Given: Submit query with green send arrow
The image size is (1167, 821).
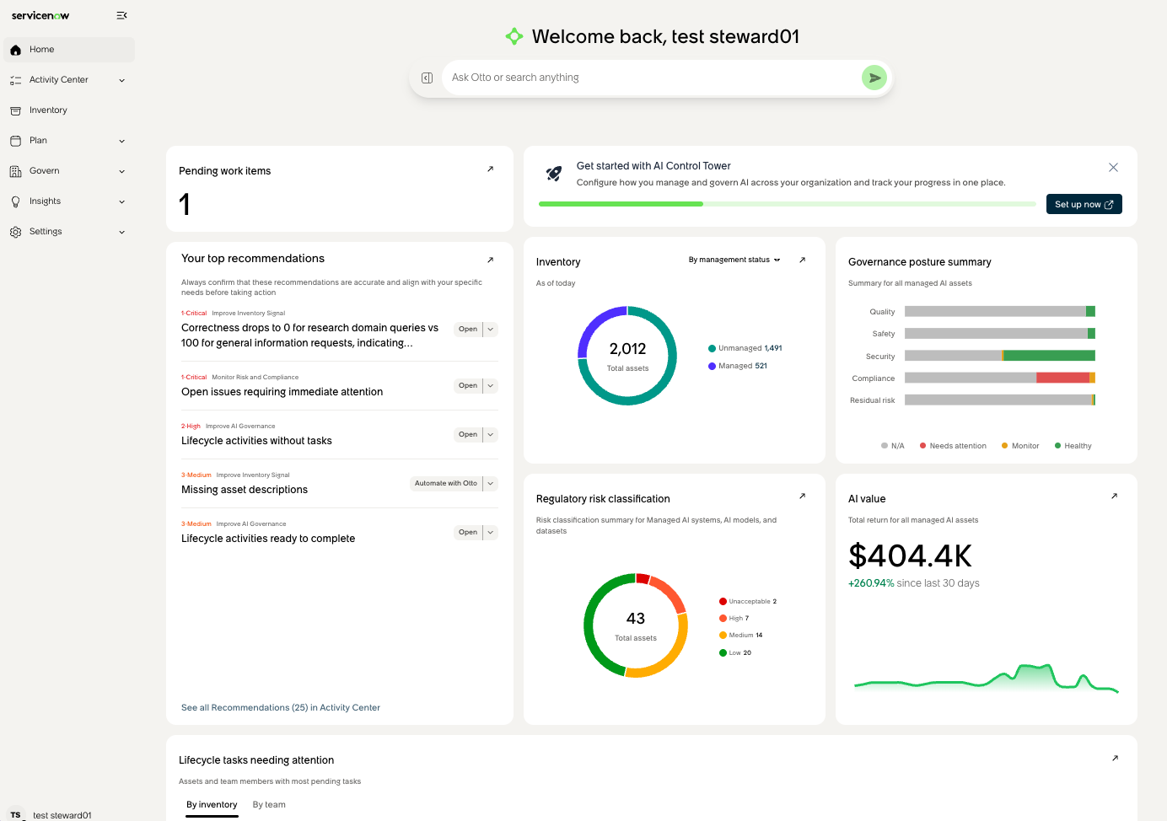Looking at the screenshot, I should [874, 78].
